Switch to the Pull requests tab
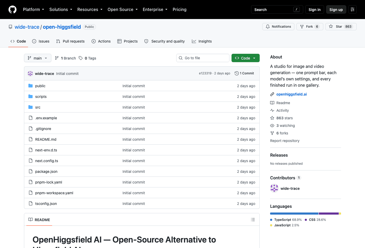Viewport: 365px width, 248px height. pyautogui.click(x=70, y=41)
